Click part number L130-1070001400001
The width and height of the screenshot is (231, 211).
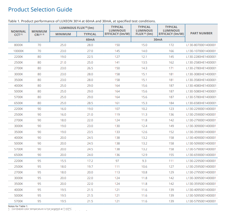pyautogui.click(x=201, y=51)
